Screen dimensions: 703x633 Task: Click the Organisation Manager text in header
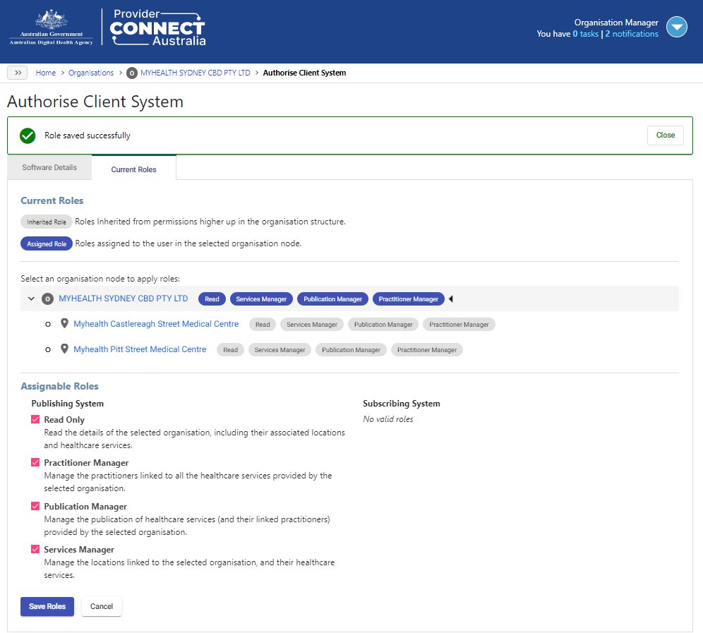coord(616,23)
